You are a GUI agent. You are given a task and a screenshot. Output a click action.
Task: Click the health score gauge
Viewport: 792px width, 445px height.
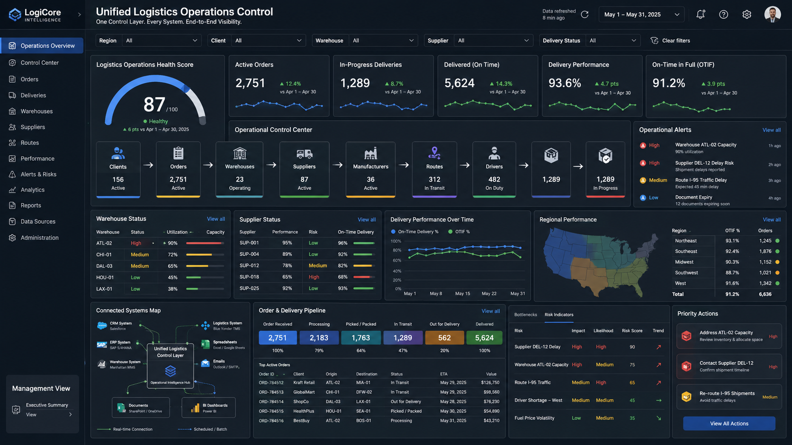[x=155, y=100]
